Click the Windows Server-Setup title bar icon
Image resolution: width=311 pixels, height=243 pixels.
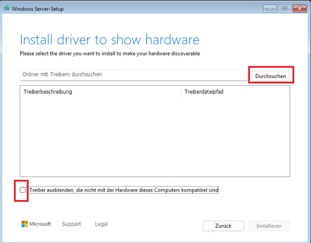click(6, 9)
